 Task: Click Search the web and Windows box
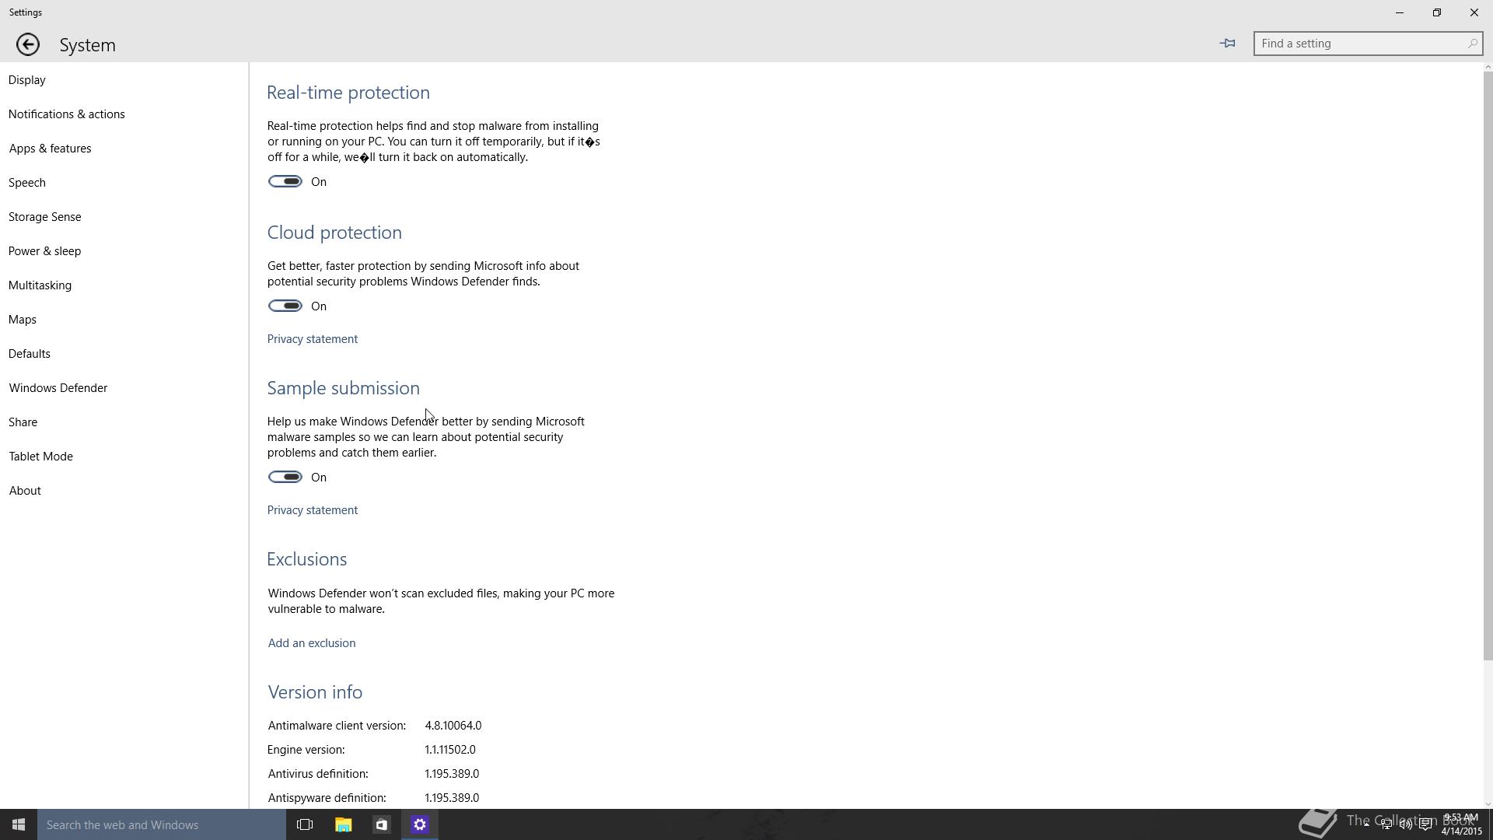pyautogui.click(x=162, y=824)
